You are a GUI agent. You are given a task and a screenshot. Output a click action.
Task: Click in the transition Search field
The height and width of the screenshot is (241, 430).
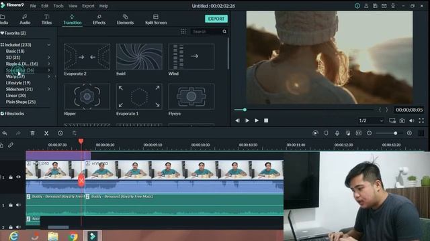206,31
